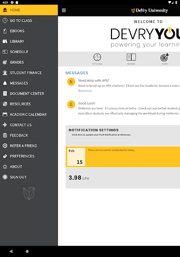Select Refer a Friend menu entry
The width and height of the screenshot is (180, 257).
29,146
